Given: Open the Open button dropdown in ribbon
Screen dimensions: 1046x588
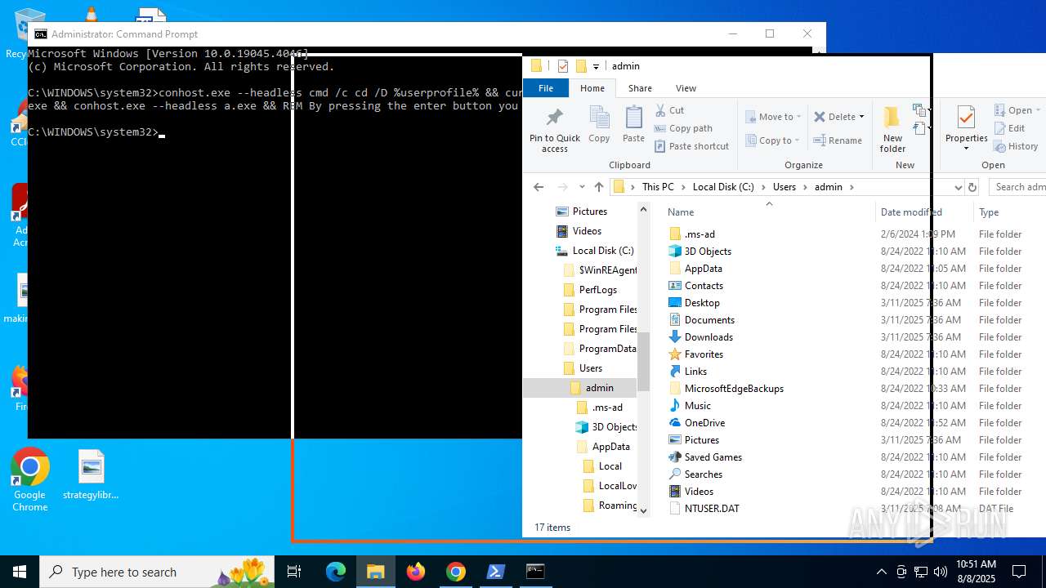Looking at the screenshot, I should click(x=1038, y=110).
